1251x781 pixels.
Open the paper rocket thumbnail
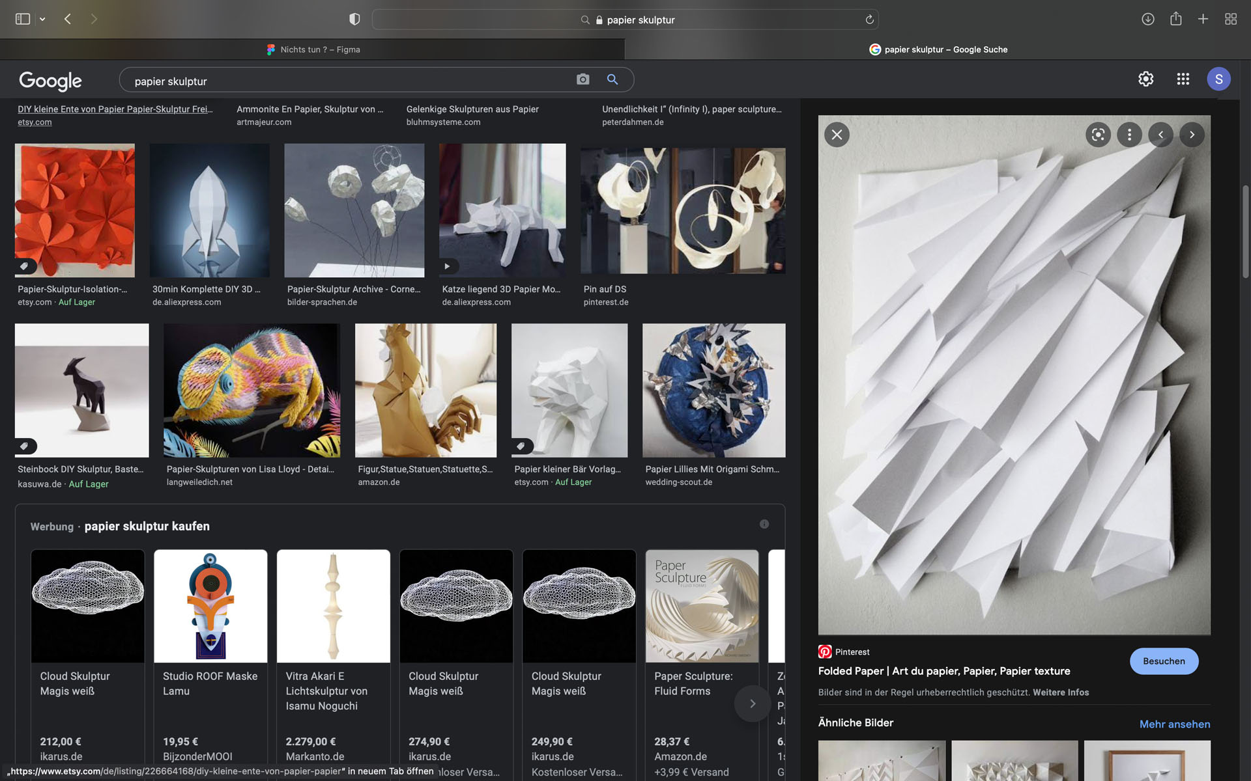pos(209,210)
